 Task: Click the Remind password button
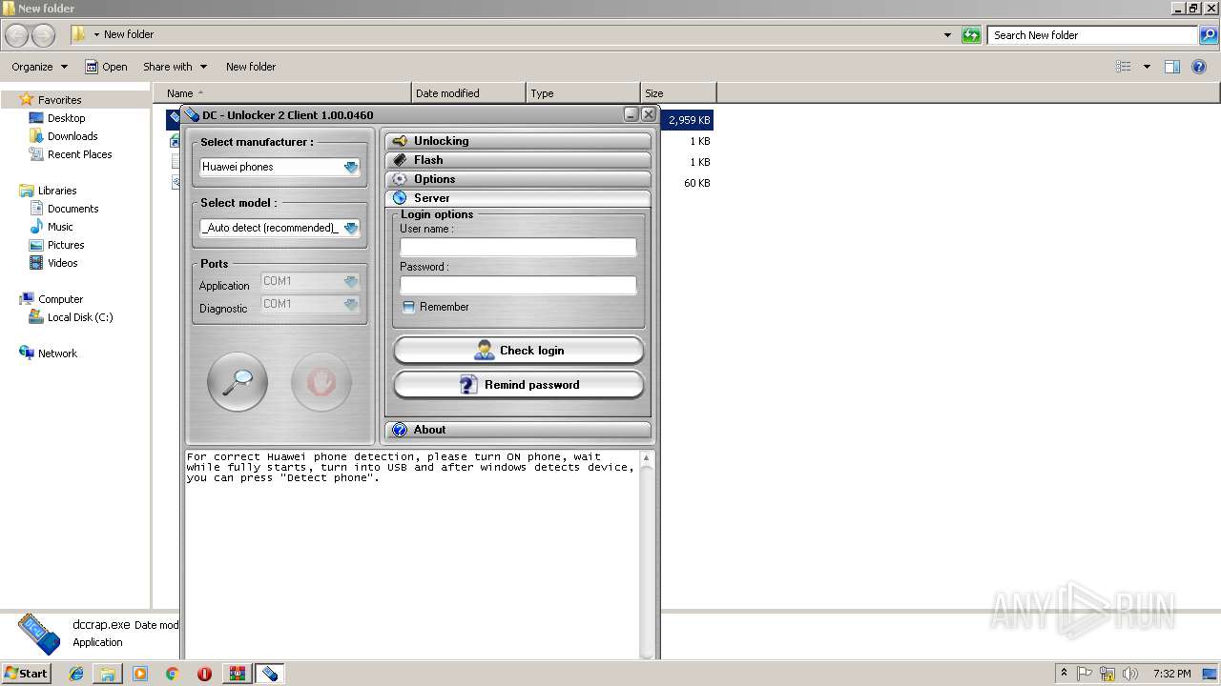(x=519, y=385)
